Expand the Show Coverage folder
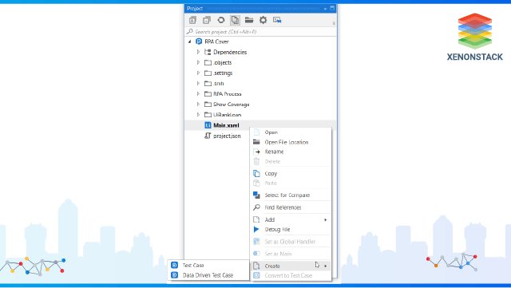 (x=198, y=105)
